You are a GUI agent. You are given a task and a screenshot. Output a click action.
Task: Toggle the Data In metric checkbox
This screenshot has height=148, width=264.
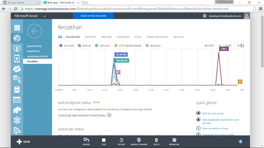tap(79, 45)
